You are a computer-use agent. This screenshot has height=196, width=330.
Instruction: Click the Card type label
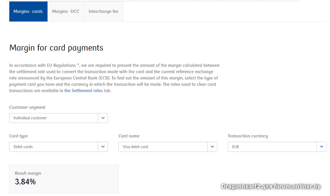(x=19, y=136)
